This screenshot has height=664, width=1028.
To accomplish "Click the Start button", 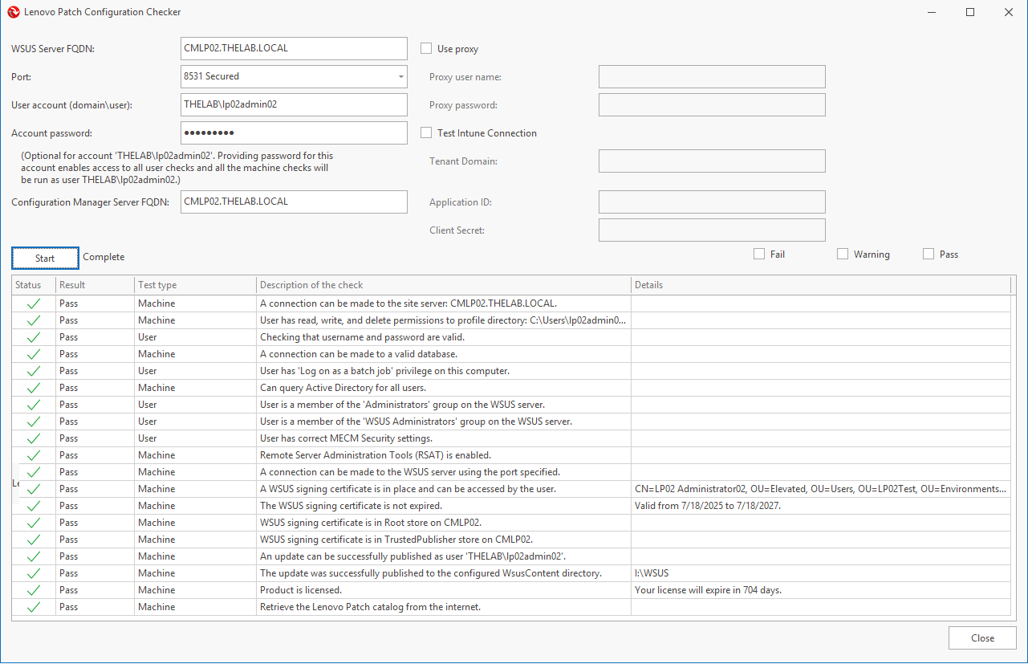I will [x=45, y=259].
